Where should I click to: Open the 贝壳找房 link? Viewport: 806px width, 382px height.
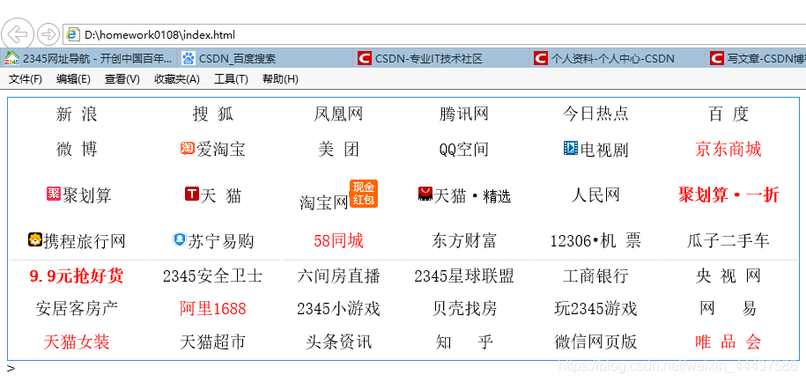463,309
